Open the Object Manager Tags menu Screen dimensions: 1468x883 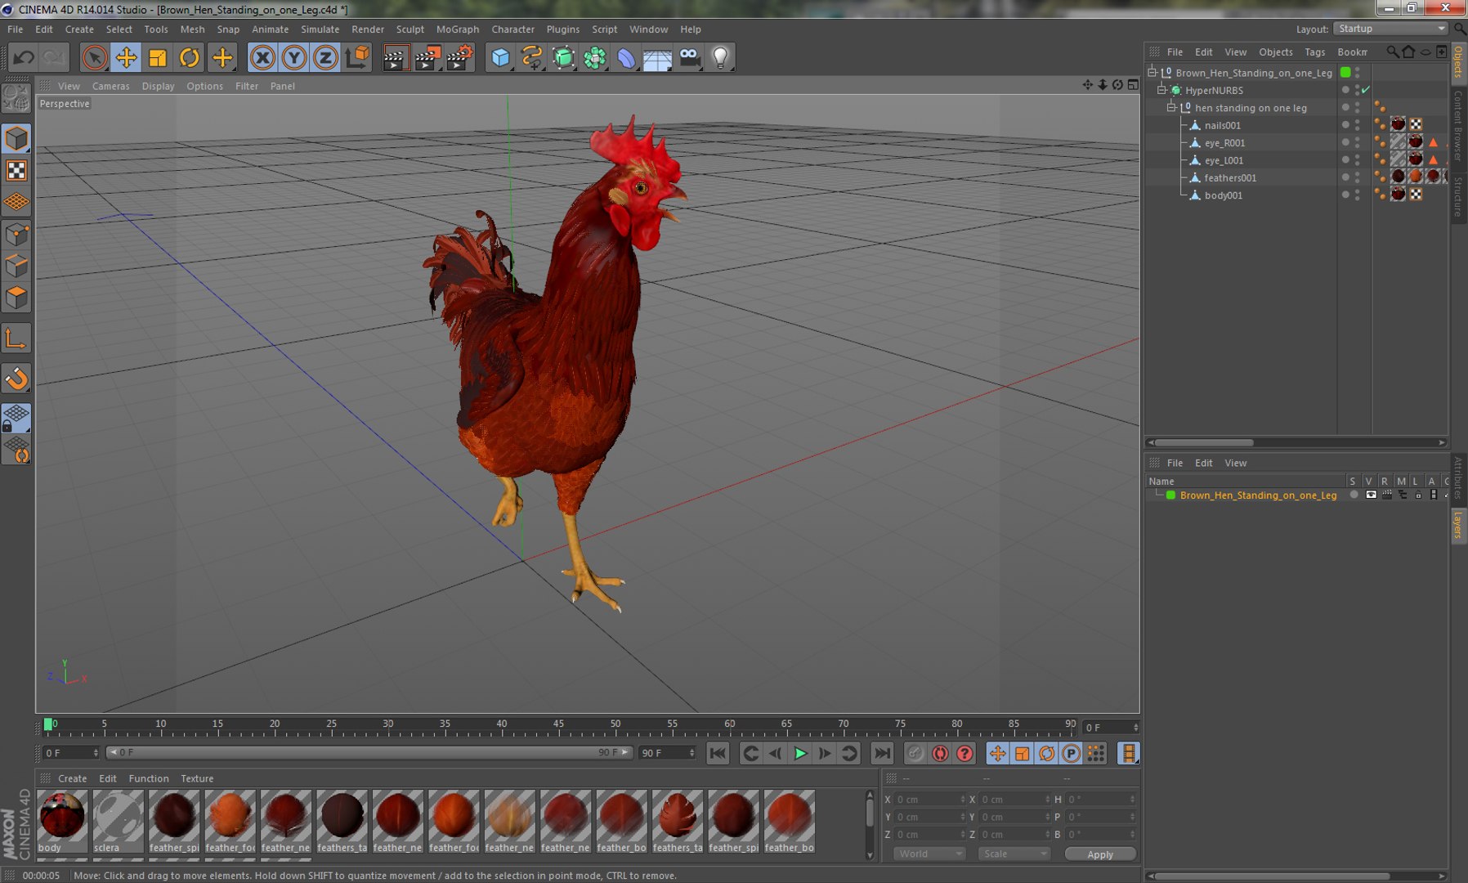click(1315, 52)
